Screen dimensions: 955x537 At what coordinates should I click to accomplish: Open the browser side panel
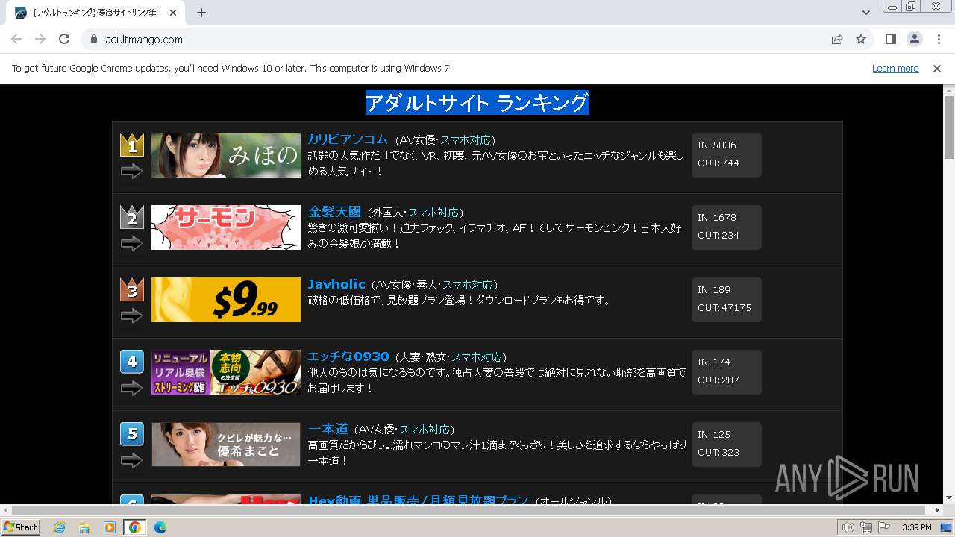890,39
